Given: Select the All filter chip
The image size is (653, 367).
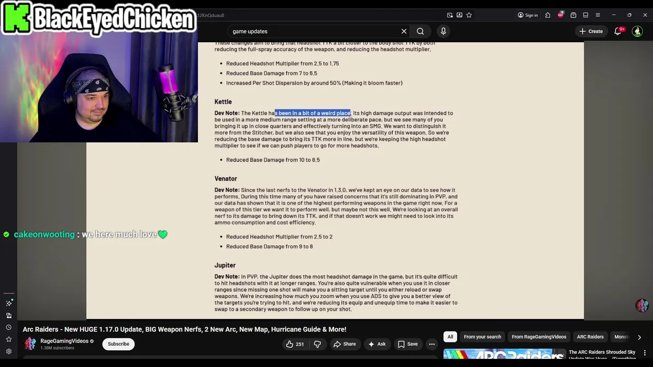Looking at the screenshot, I should click(450, 337).
